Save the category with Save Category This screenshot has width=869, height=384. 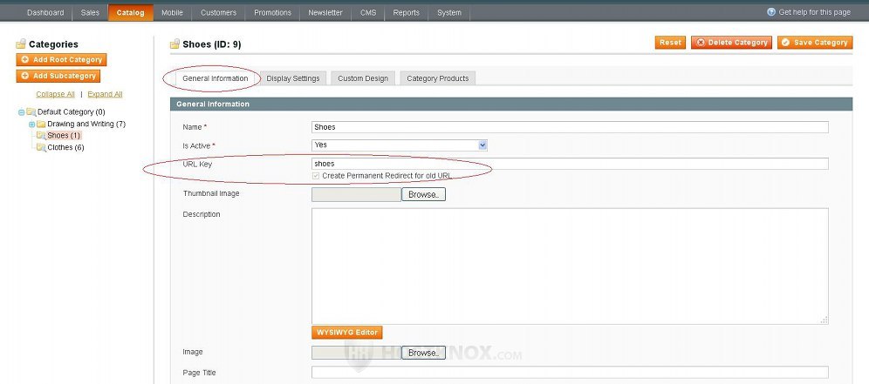pyautogui.click(x=814, y=42)
